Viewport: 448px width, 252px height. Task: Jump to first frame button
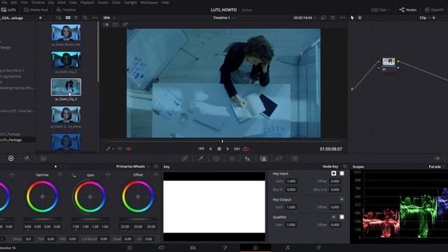[201, 149]
